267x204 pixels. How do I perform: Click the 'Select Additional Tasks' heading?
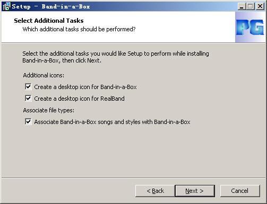pos(49,21)
